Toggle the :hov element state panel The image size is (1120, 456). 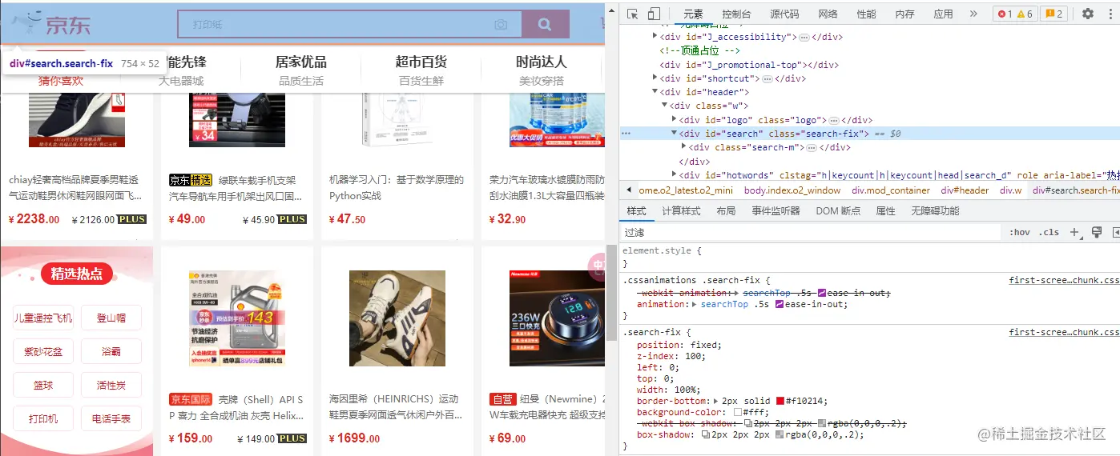1020,232
